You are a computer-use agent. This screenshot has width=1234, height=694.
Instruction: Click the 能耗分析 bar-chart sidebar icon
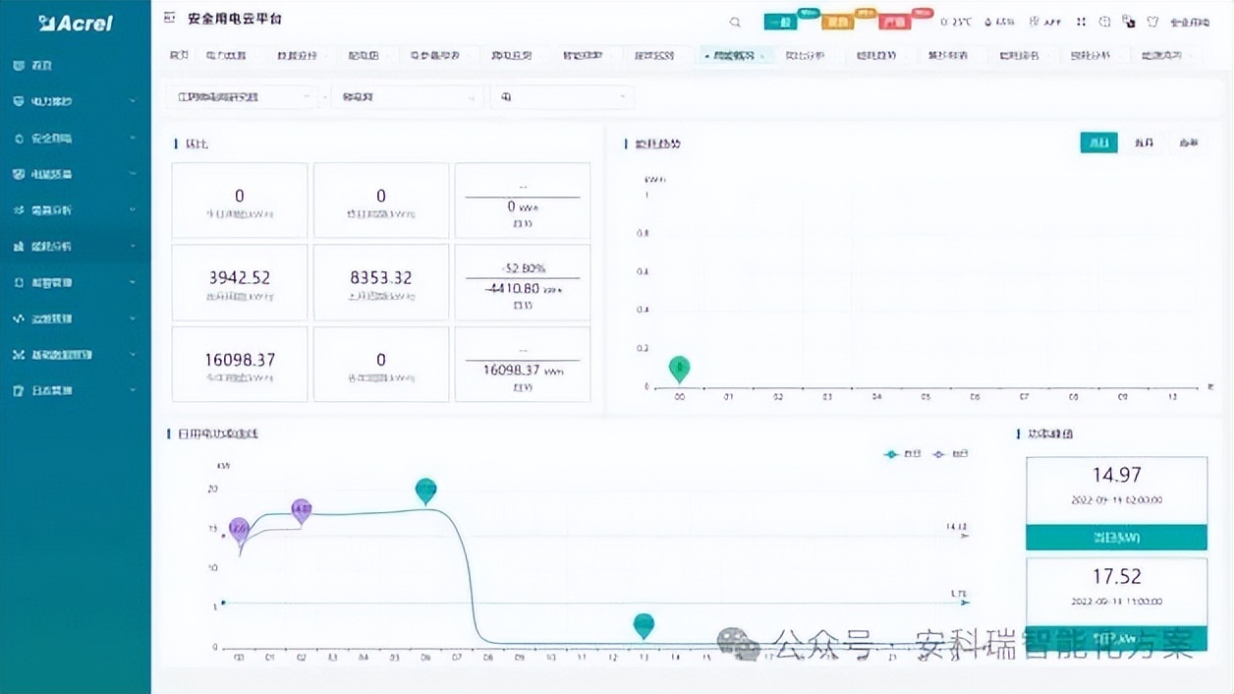[x=19, y=247]
